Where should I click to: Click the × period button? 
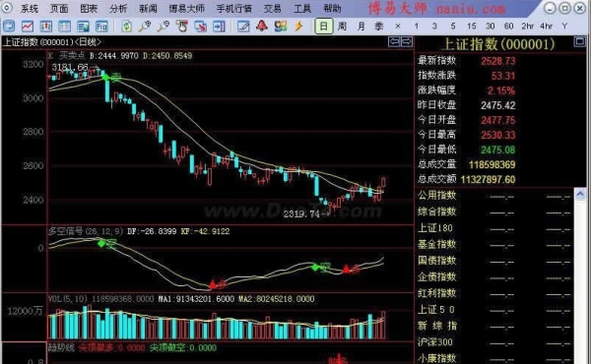(x=398, y=26)
